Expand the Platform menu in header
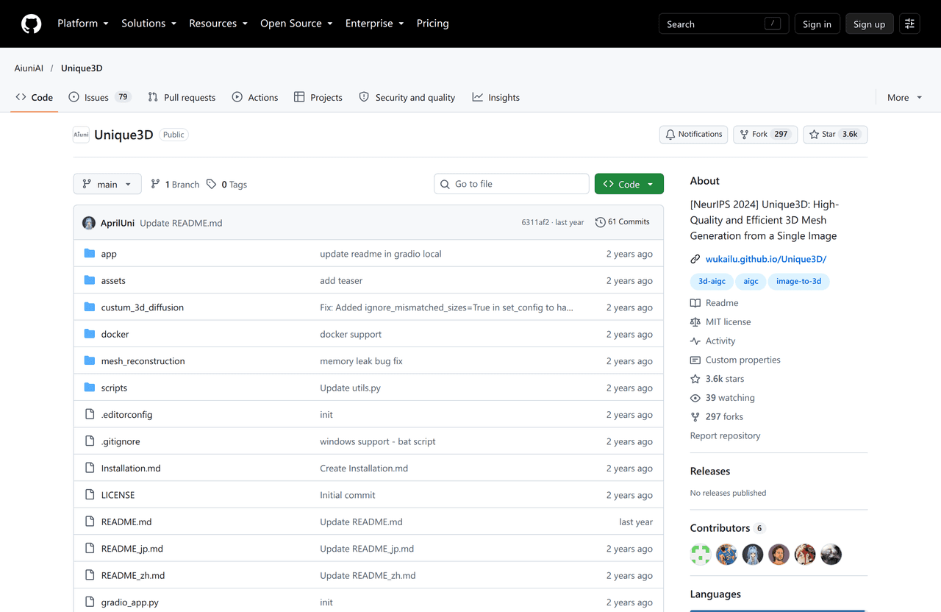Viewport: 941px width, 612px height. [x=83, y=24]
